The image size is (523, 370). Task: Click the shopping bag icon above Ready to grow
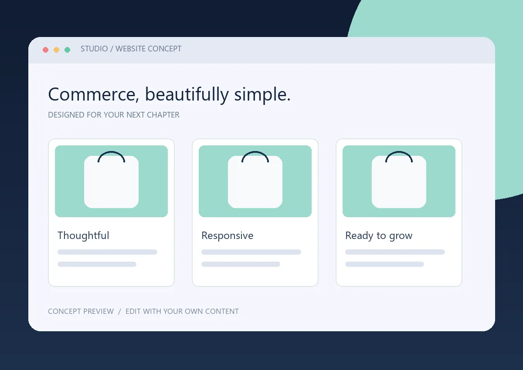click(399, 179)
